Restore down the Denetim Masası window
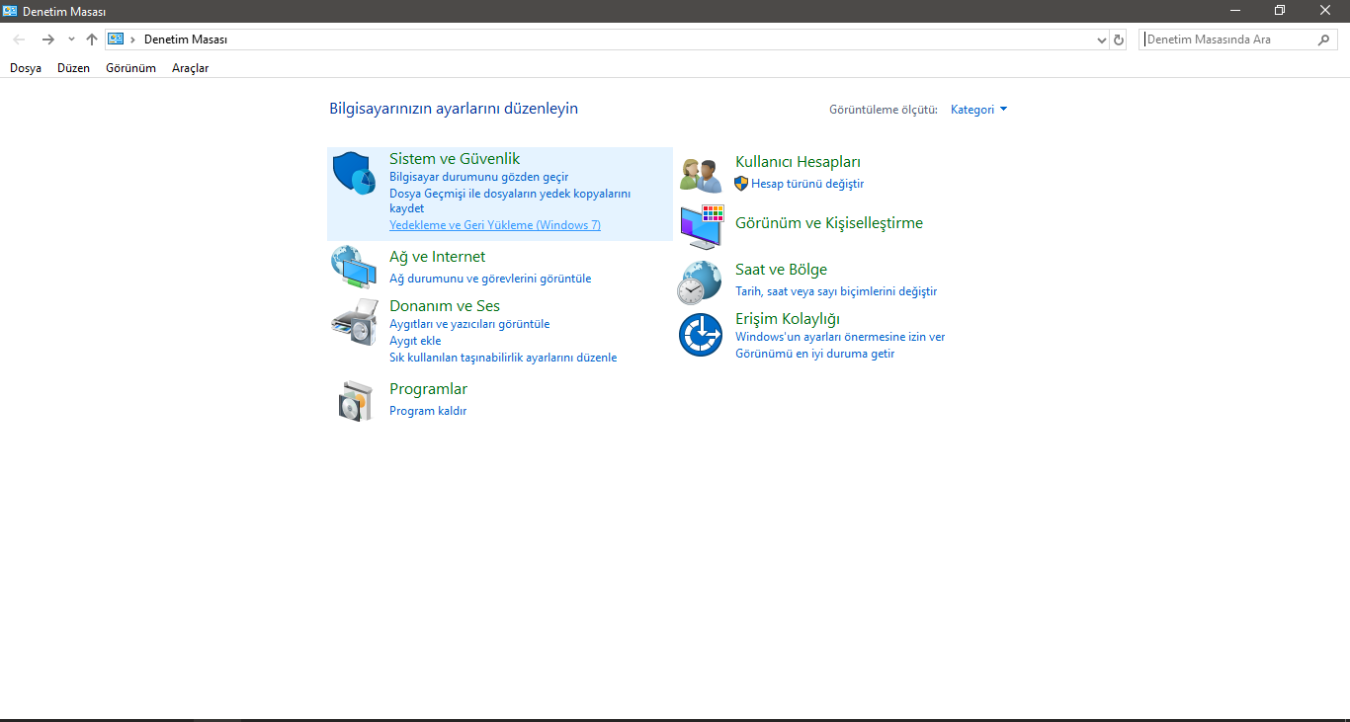The image size is (1350, 722). [1280, 10]
